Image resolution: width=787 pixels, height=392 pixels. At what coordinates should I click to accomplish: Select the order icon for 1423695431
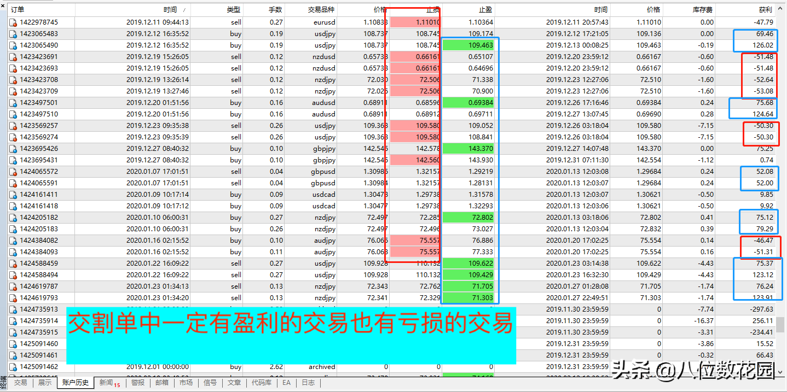pos(14,160)
